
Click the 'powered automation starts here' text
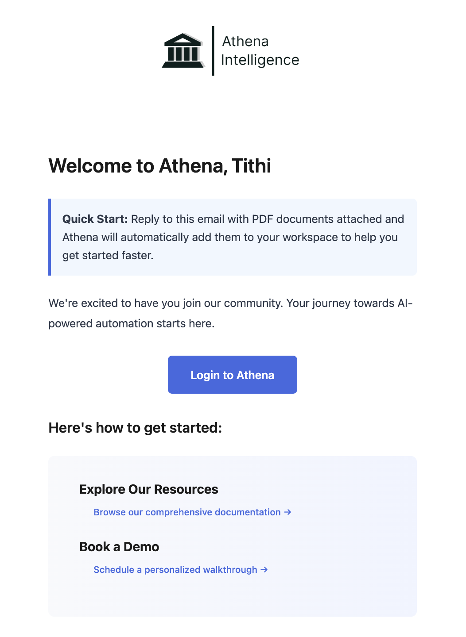[132, 323]
